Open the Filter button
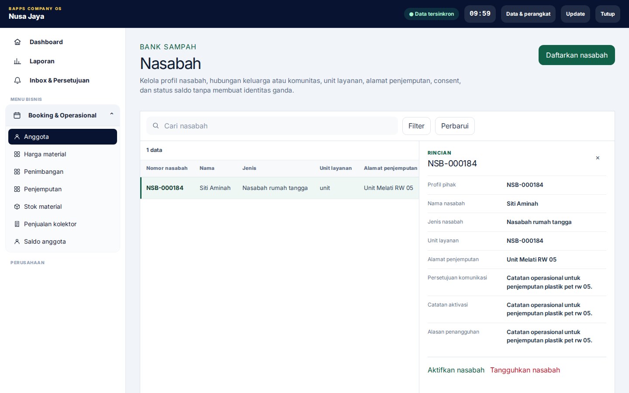 click(416, 126)
